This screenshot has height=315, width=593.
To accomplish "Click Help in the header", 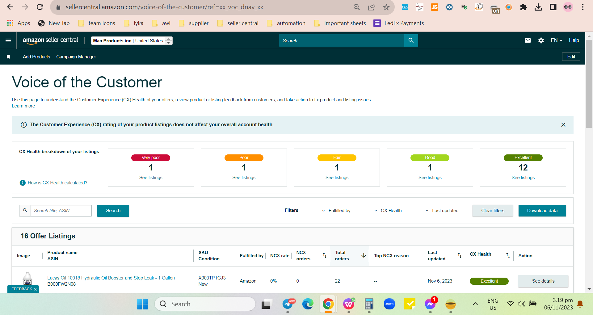I will [574, 40].
